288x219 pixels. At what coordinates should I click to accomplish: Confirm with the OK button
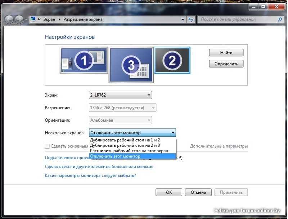coord(169,192)
